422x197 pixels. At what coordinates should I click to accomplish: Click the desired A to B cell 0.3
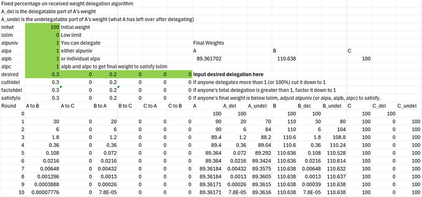[43, 74]
